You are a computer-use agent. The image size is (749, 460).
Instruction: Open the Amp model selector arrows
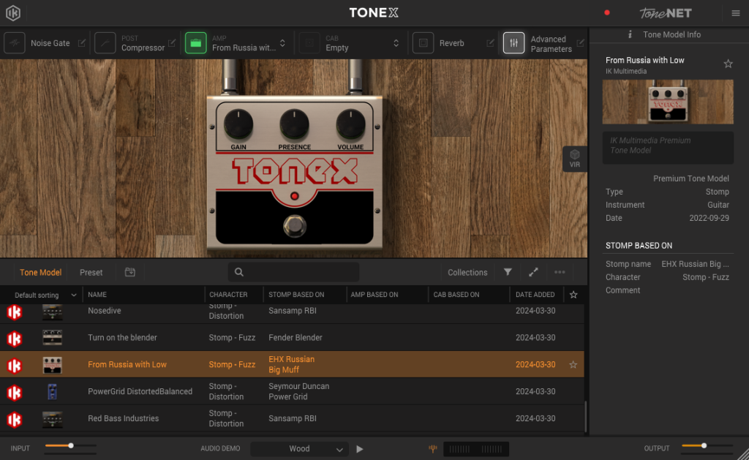(x=282, y=43)
